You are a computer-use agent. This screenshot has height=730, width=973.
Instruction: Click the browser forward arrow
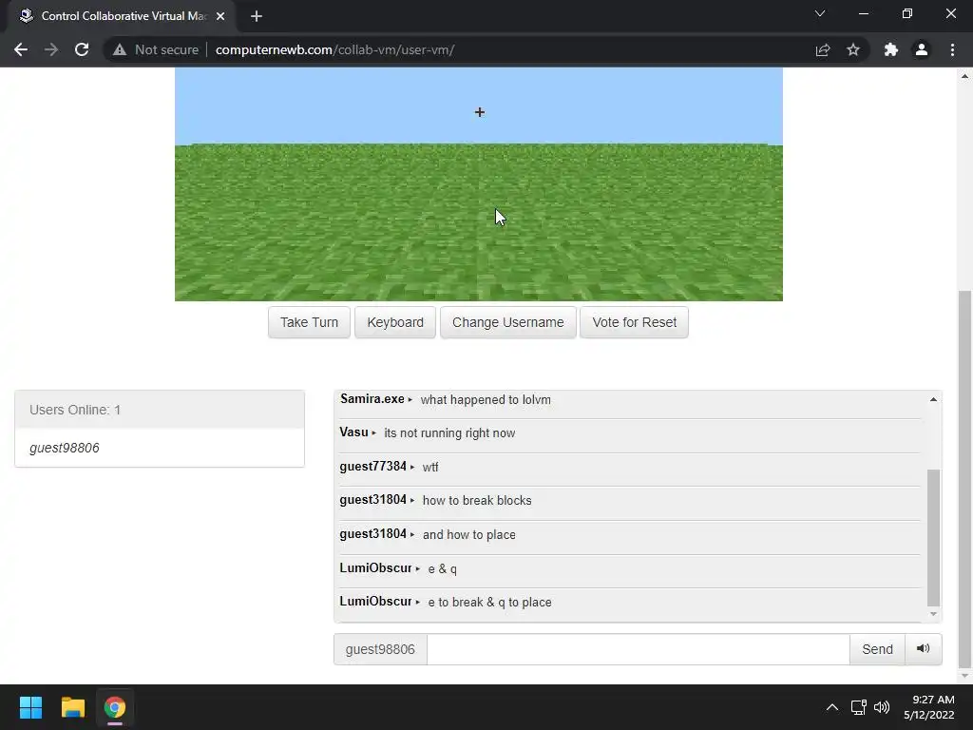click(x=51, y=49)
